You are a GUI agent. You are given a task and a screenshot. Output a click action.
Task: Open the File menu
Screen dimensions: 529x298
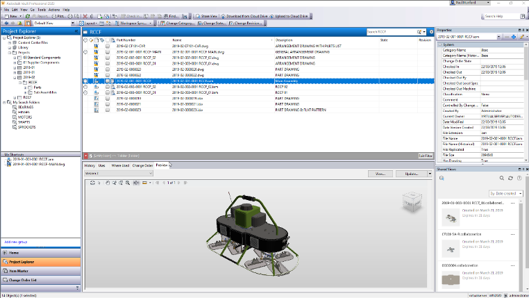[x=6, y=10]
